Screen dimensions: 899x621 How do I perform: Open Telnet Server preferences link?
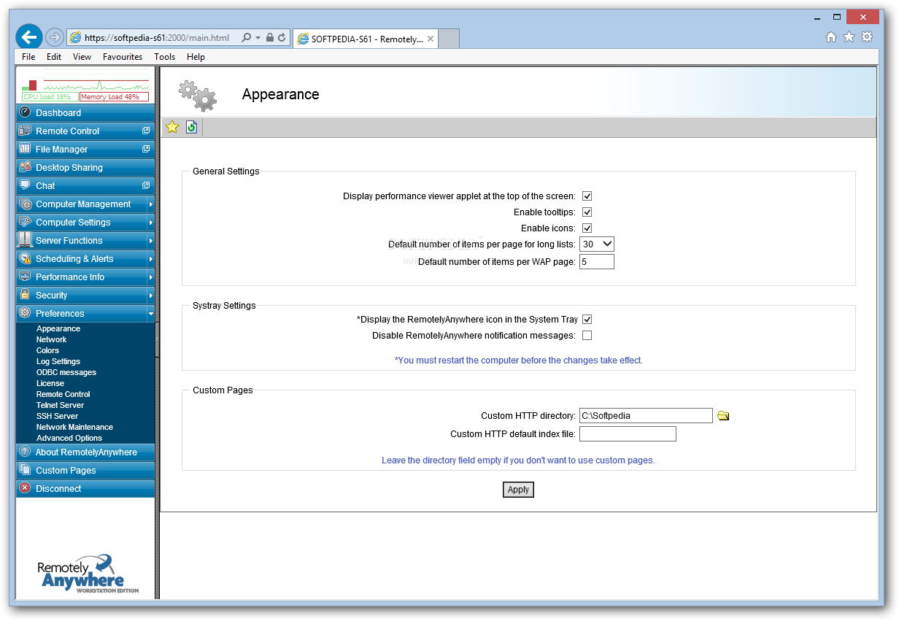(60, 405)
